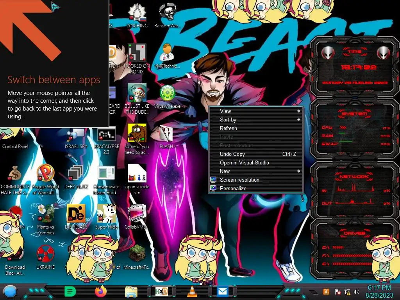Click the Start orb button

[x=9, y=292]
